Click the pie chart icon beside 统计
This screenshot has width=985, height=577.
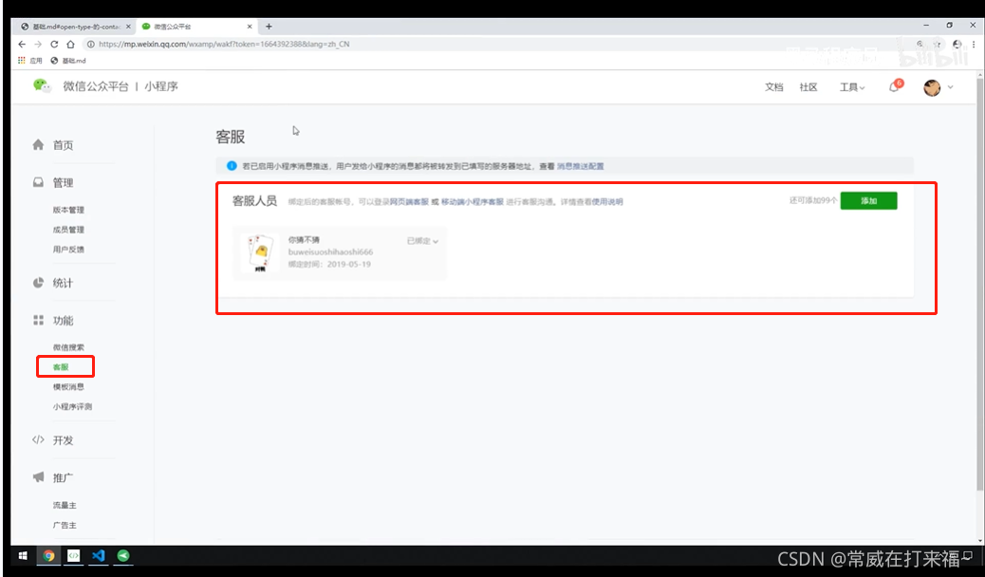[x=38, y=282]
